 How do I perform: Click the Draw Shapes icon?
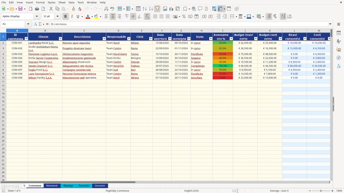click(x=237, y=9)
